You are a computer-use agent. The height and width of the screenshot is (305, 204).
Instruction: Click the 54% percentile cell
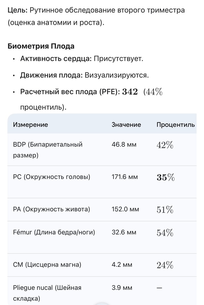165,233
